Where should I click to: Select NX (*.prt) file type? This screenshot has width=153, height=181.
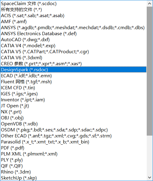point(73,112)
